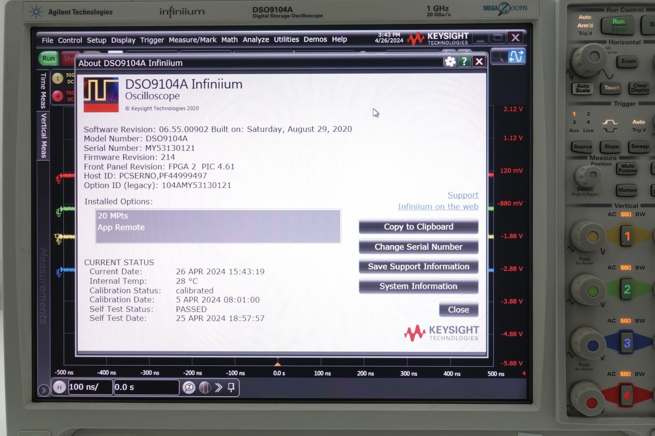The width and height of the screenshot is (655, 436).
Task: Click the Keysight logo in the menu bar
Action: [x=438, y=39]
